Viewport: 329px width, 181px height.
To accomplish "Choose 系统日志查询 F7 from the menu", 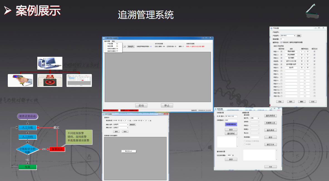I will [x=113, y=51].
